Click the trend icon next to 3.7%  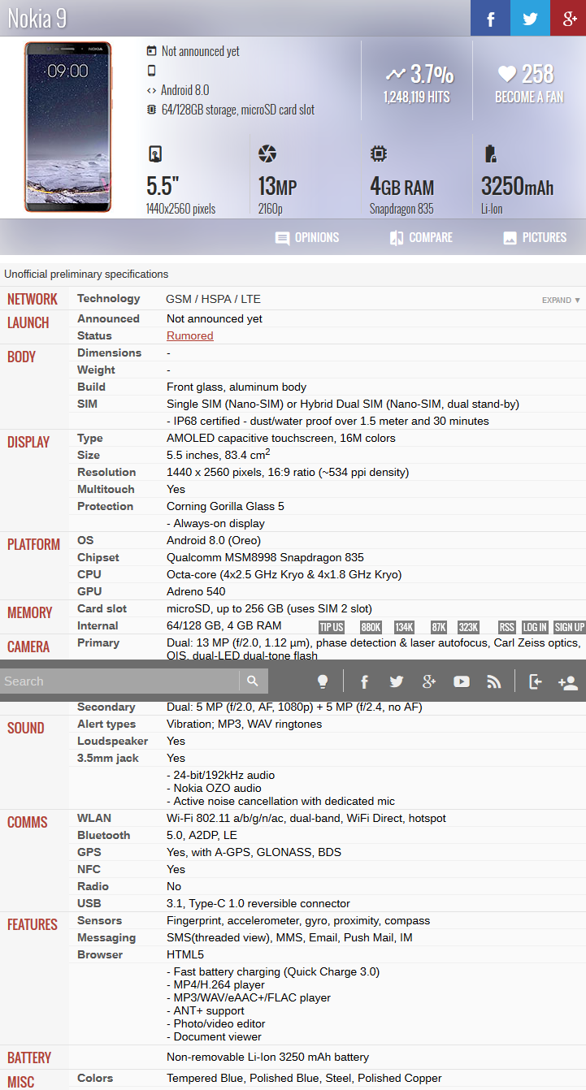[x=395, y=75]
